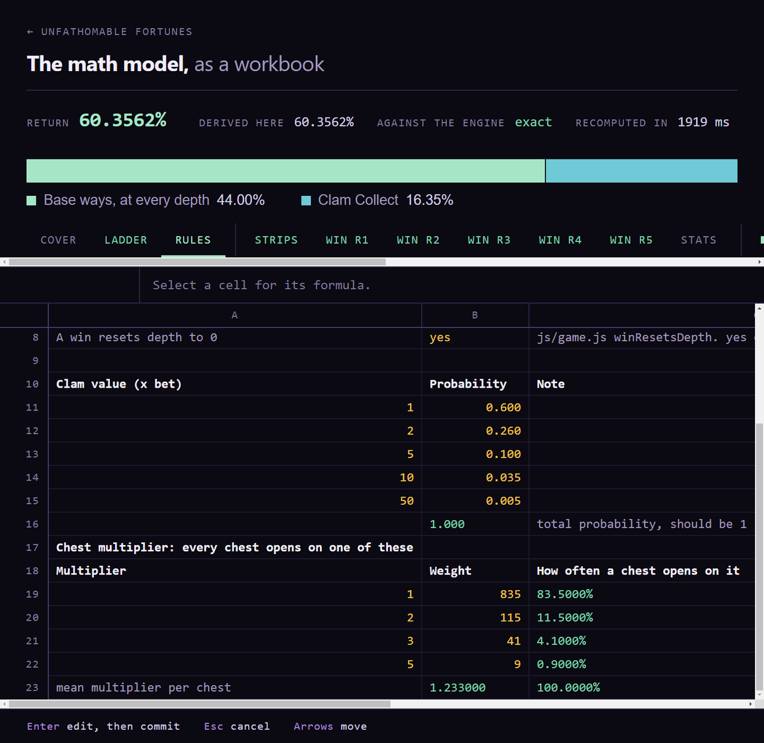The height and width of the screenshot is (743, 764).
Task: Switch to the LADDER sheet tab
Action: [126, 240]
